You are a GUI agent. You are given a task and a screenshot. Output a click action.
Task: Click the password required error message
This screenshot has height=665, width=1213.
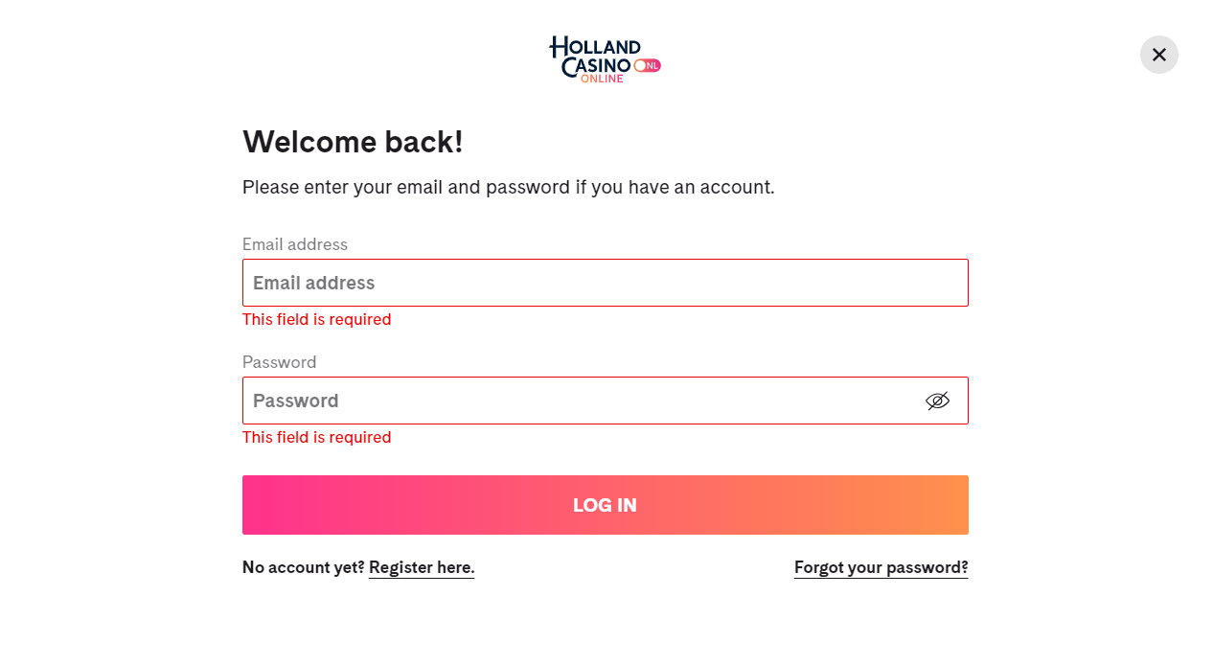point(316,437)
